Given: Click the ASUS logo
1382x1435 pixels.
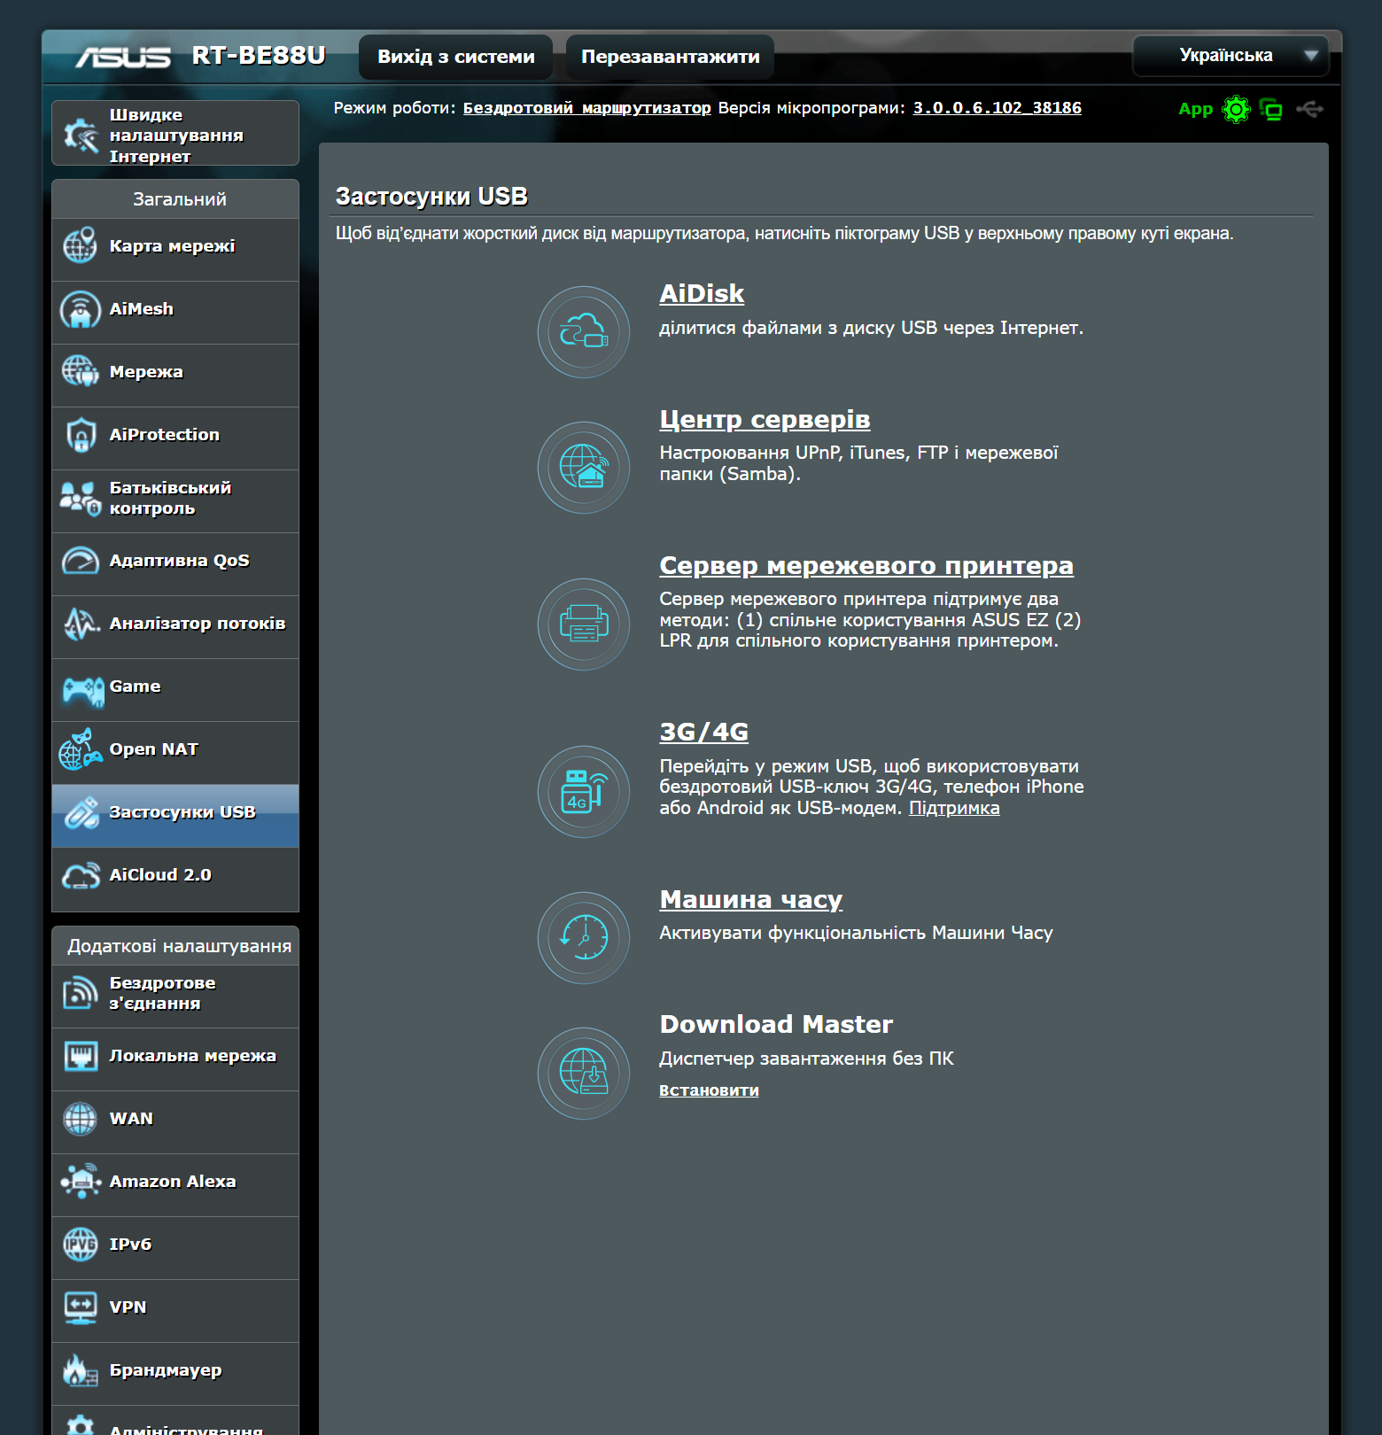Looking at the screenshot, I should click(123, 57).
